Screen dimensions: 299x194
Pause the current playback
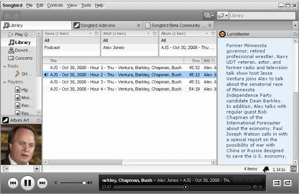[x=28, y=183]
